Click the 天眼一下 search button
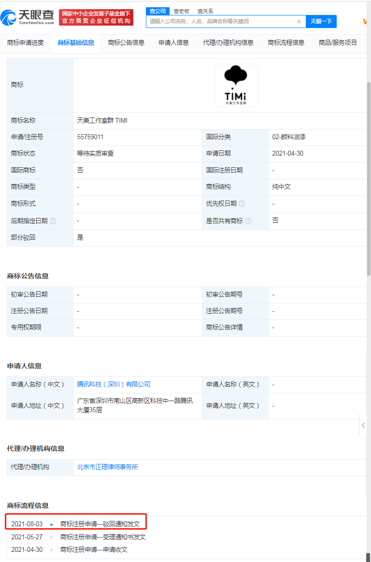 pyautogui.click(x=321, y=22)
